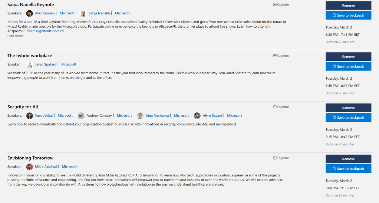
Task: Click the AC initials avatar
Action: 81,116
